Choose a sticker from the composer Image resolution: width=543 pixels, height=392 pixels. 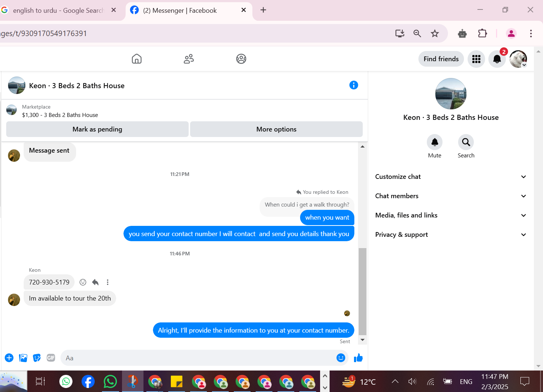37,358
